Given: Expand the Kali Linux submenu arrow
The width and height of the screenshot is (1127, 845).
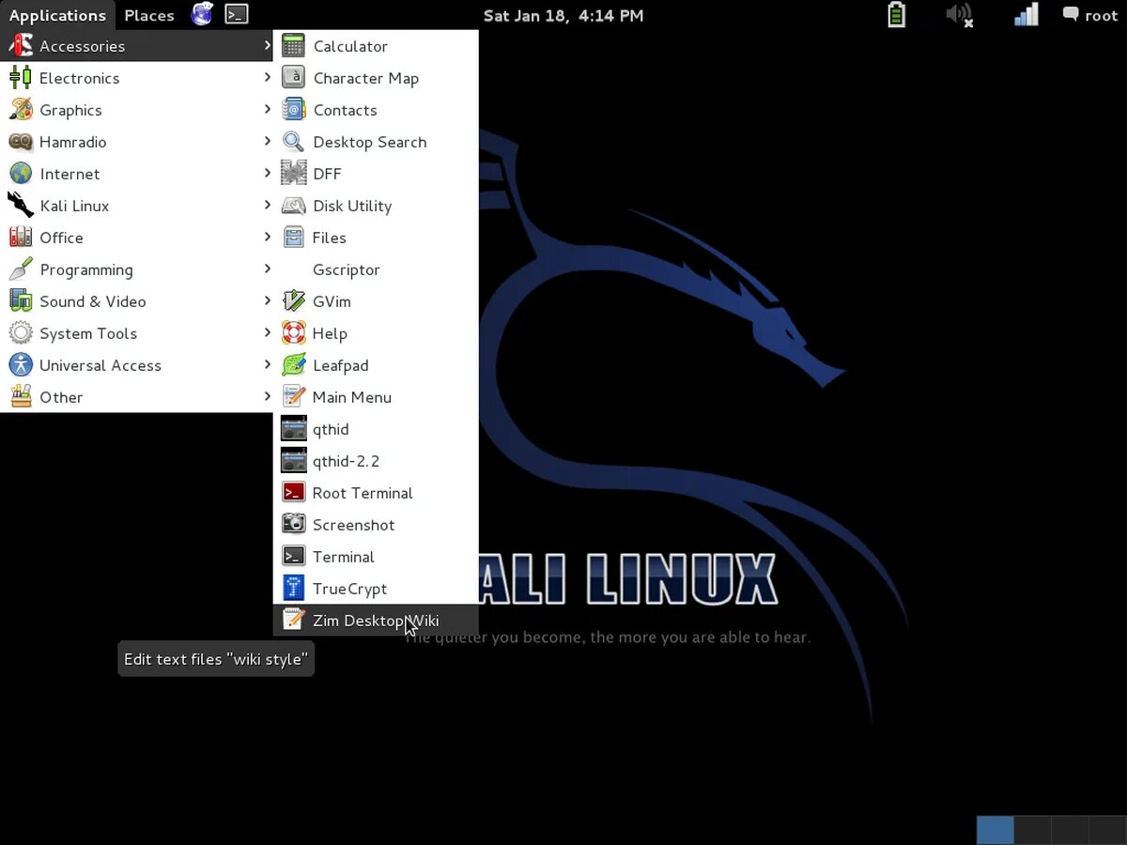Looking at the screenshot, I should pyautogui.click(x=267, y=206).
